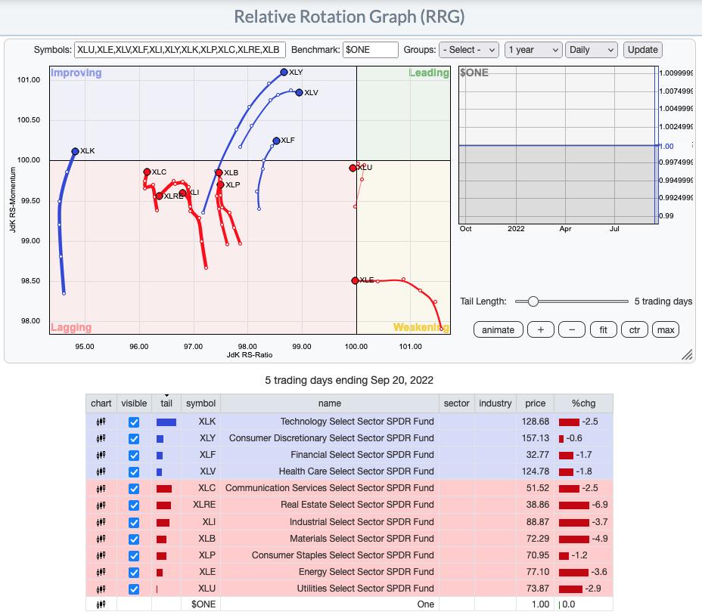Toggle visibility of XLU
This screenshot has width=702, height=615.
click(134, 589)
